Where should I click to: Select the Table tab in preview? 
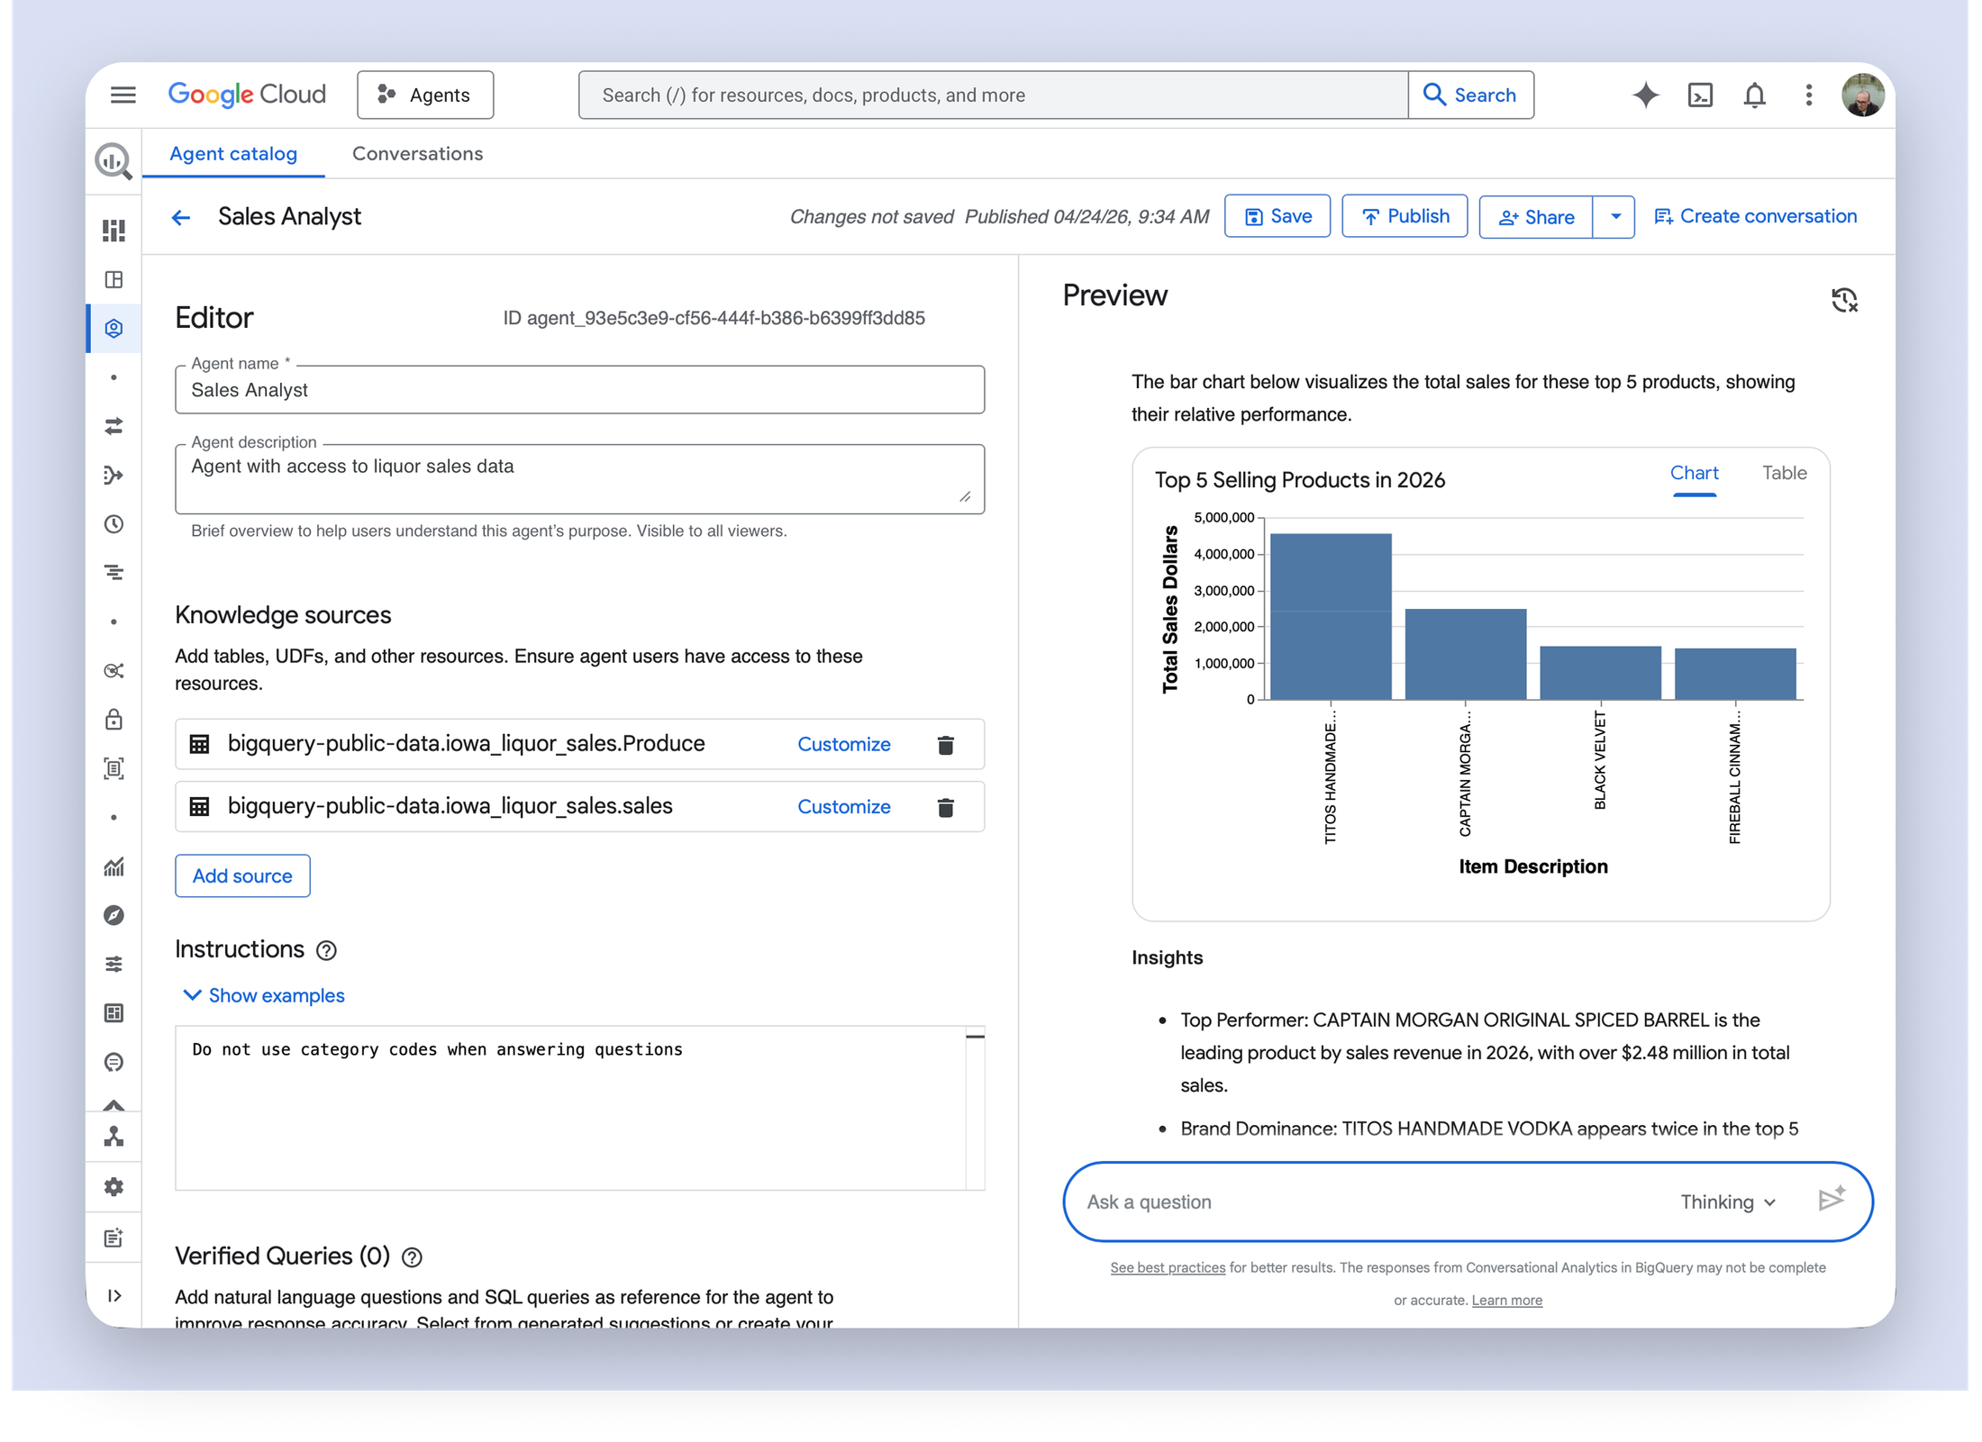pyautogui.click(x=1784, y=474)
